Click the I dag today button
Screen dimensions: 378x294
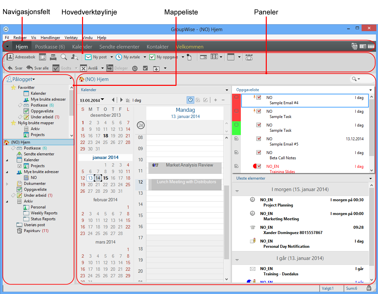point(133,100)
